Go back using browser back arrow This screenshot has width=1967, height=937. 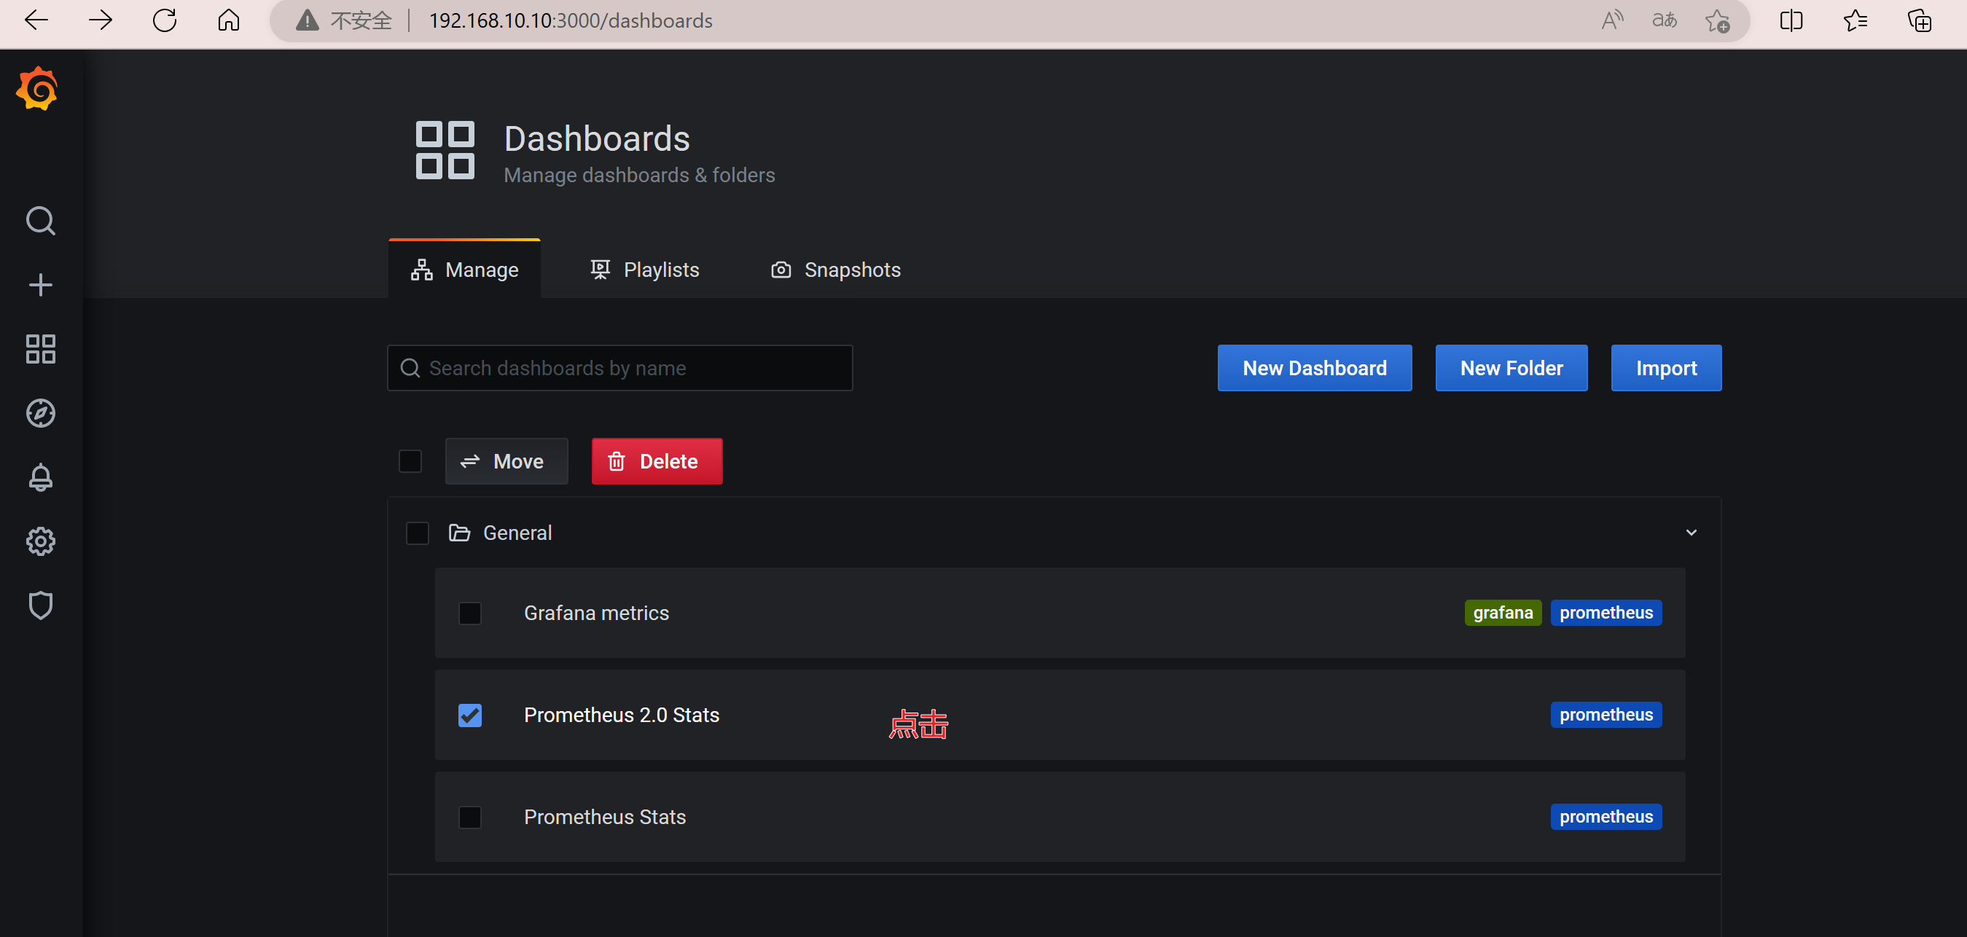coord(36,20)
